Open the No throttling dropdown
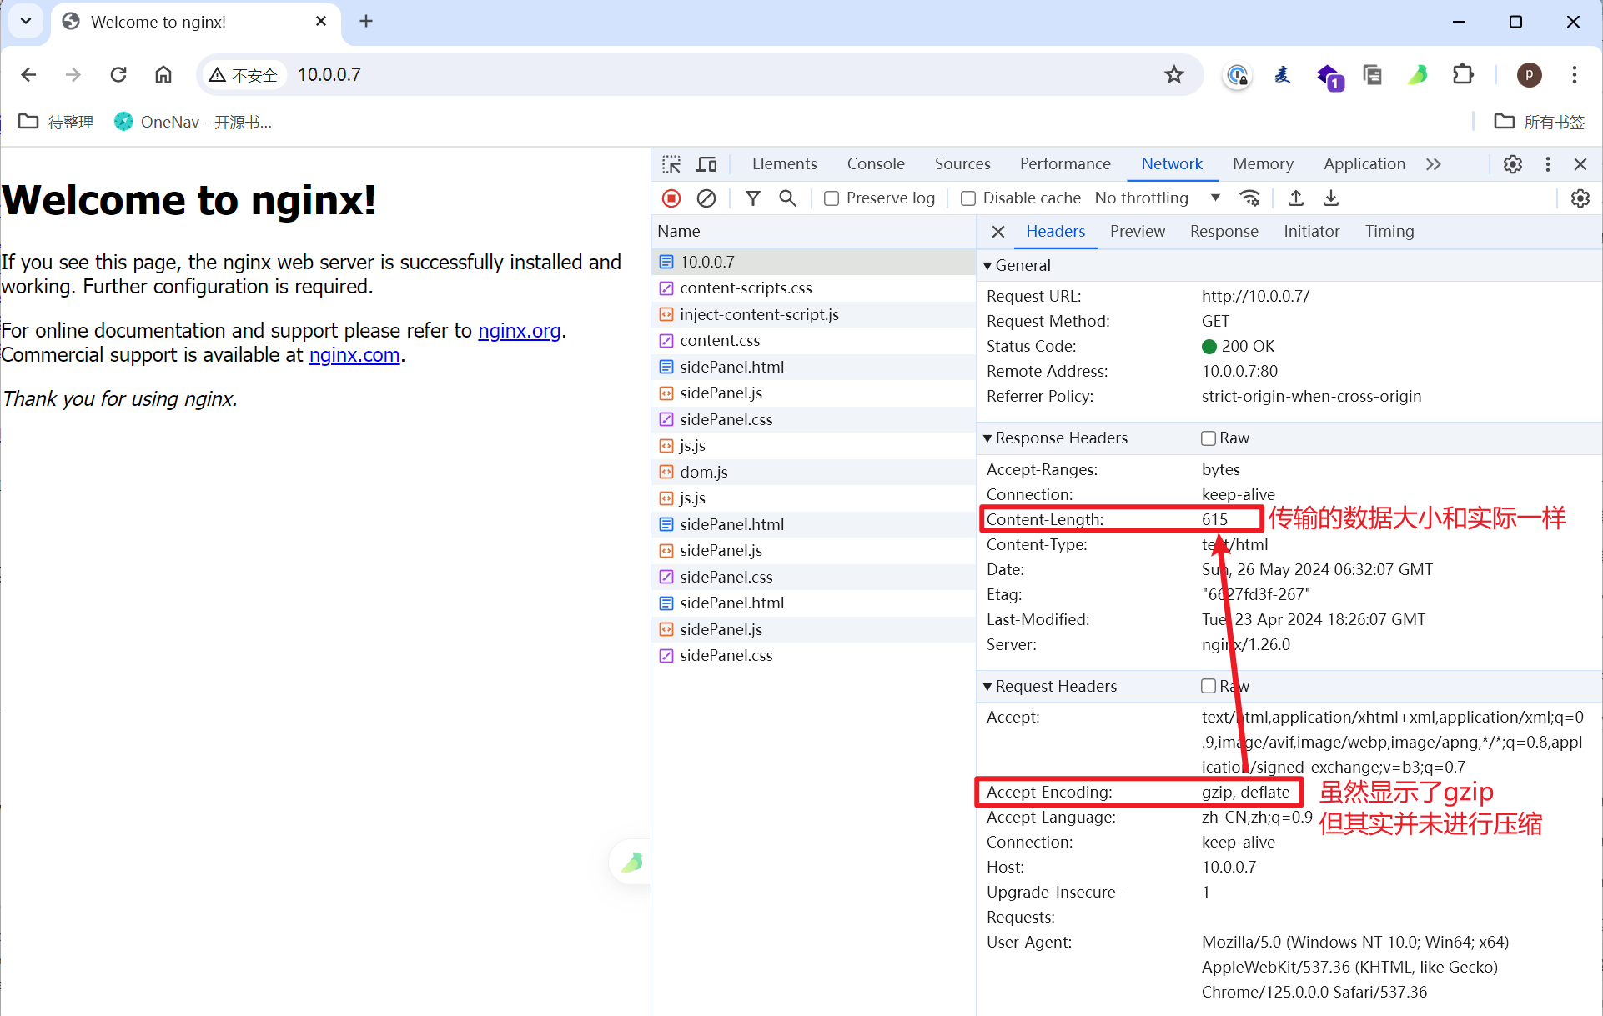Screen dimensions: 1603x1016 [x=1158, y=198]
